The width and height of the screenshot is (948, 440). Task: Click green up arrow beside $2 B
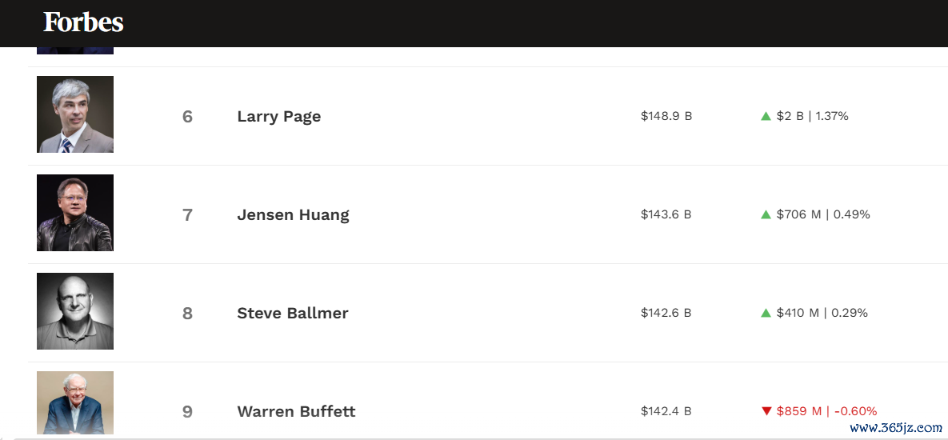coord(766,116)
